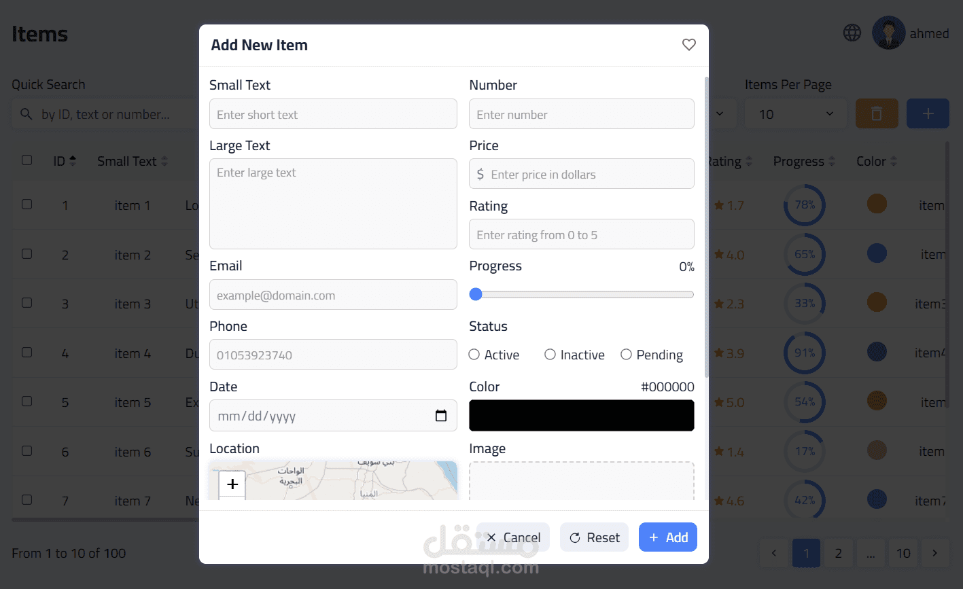This screenshot has width=963, height=589.
Task: Go to page 2 in pagination
Action: pos(838,553)
